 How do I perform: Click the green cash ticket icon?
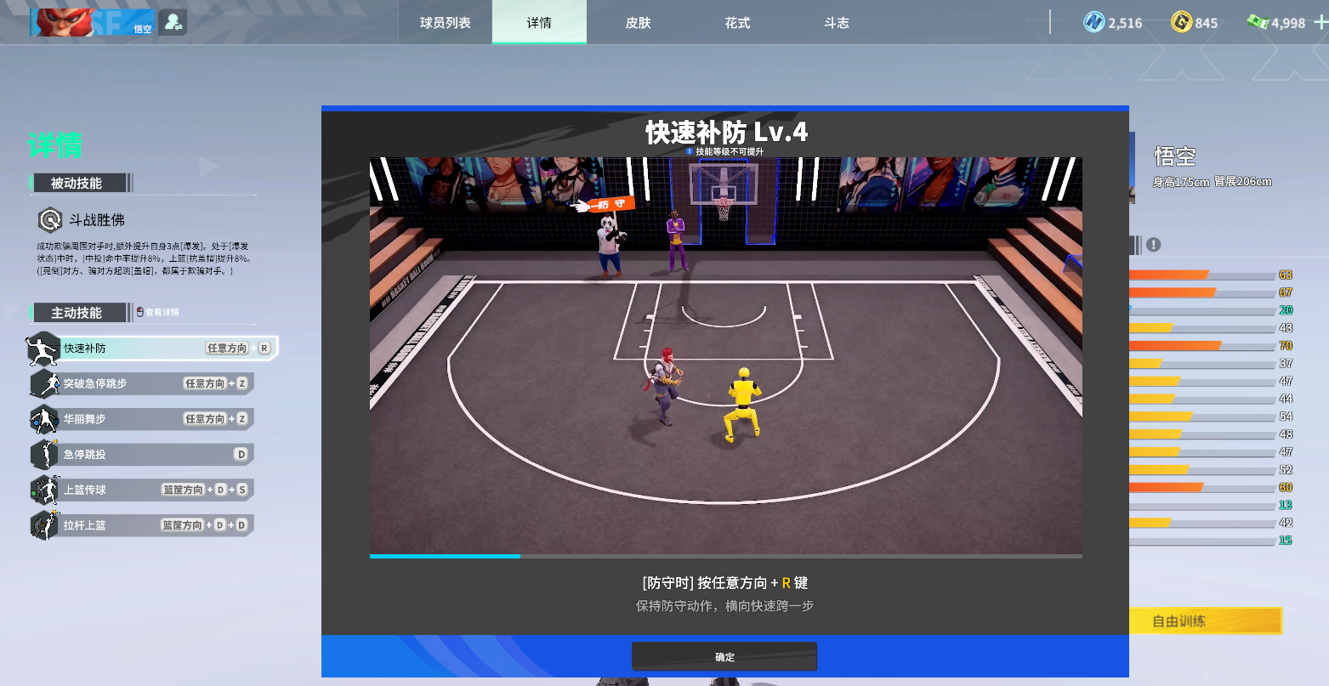point(1259,23)
